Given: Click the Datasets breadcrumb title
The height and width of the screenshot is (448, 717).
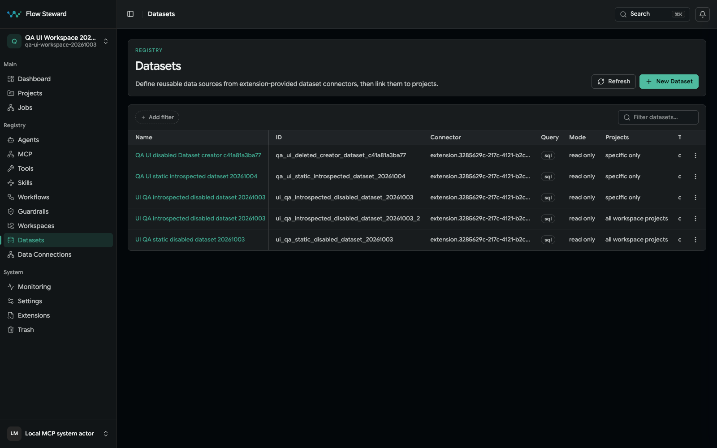Looking at the screenshot, I should [161, 14].
